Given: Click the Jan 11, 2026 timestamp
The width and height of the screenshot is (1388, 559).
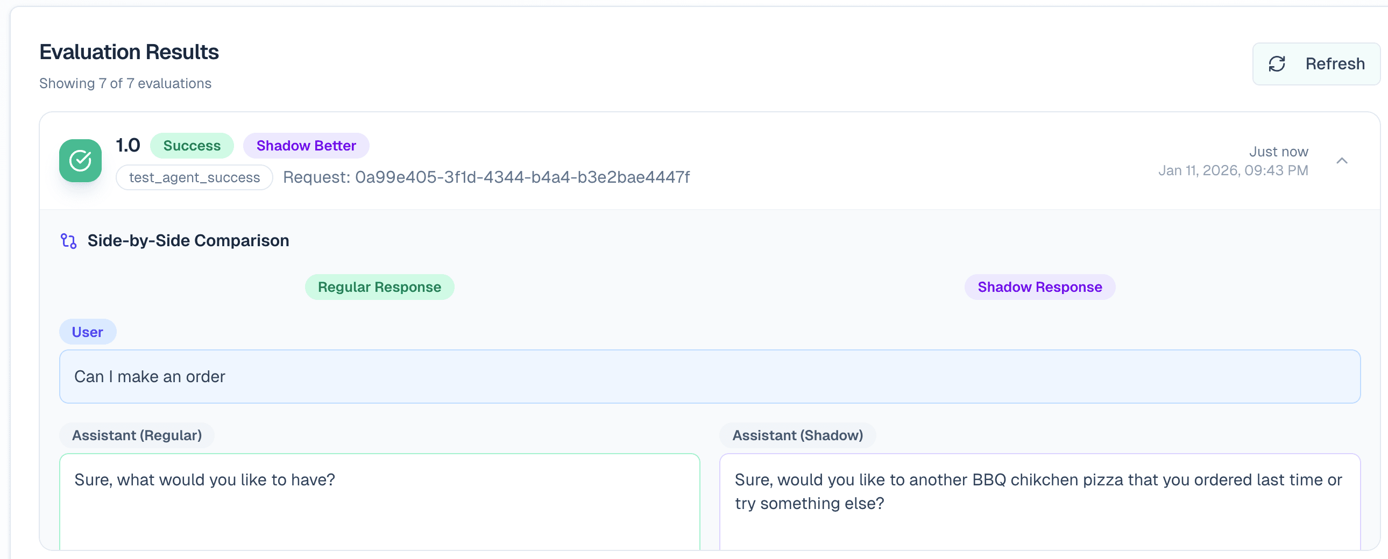Looking at the screenshot, I should tap(1233, 171).
